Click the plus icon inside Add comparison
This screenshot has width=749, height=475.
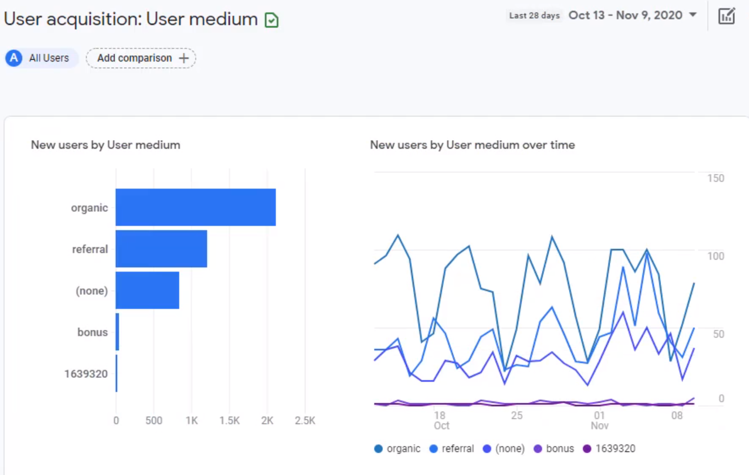[x=184, y=58]
